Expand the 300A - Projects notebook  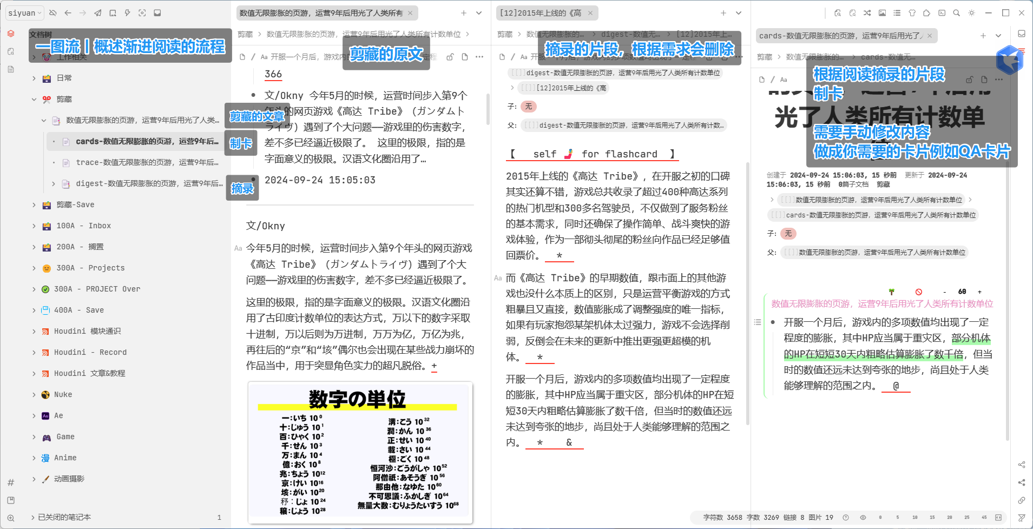click(x=34, y=268)
